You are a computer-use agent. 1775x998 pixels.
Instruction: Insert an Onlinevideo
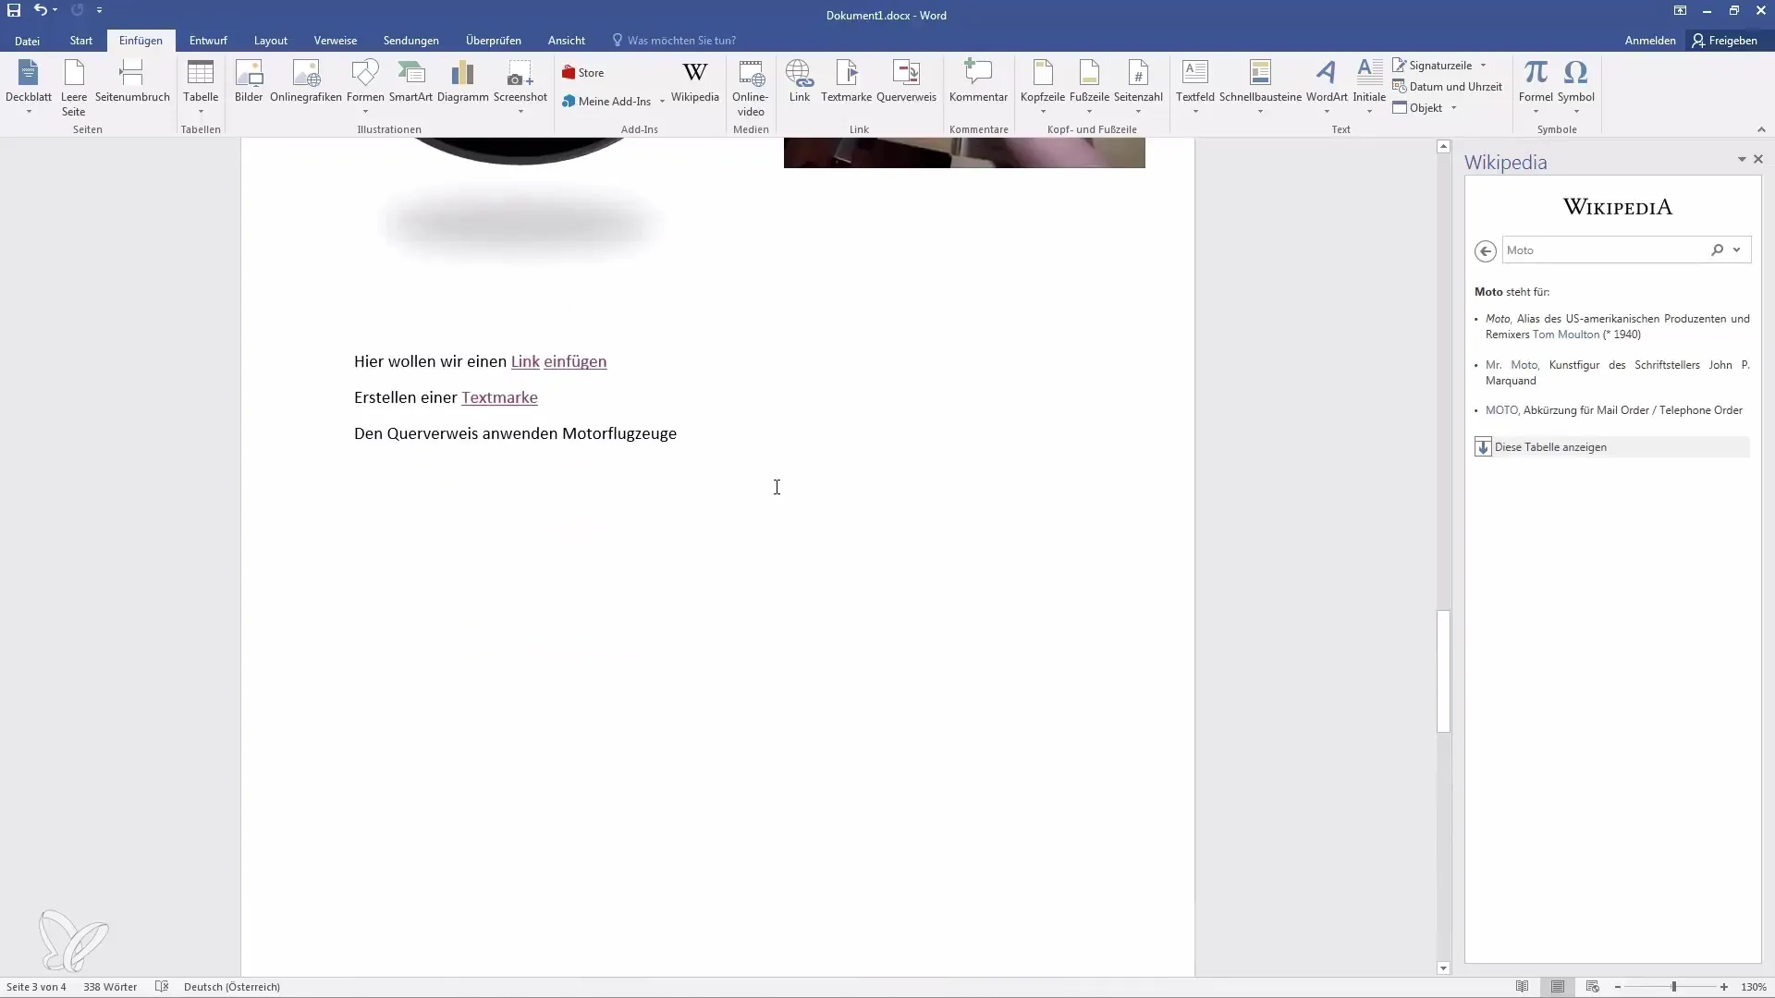751,87
